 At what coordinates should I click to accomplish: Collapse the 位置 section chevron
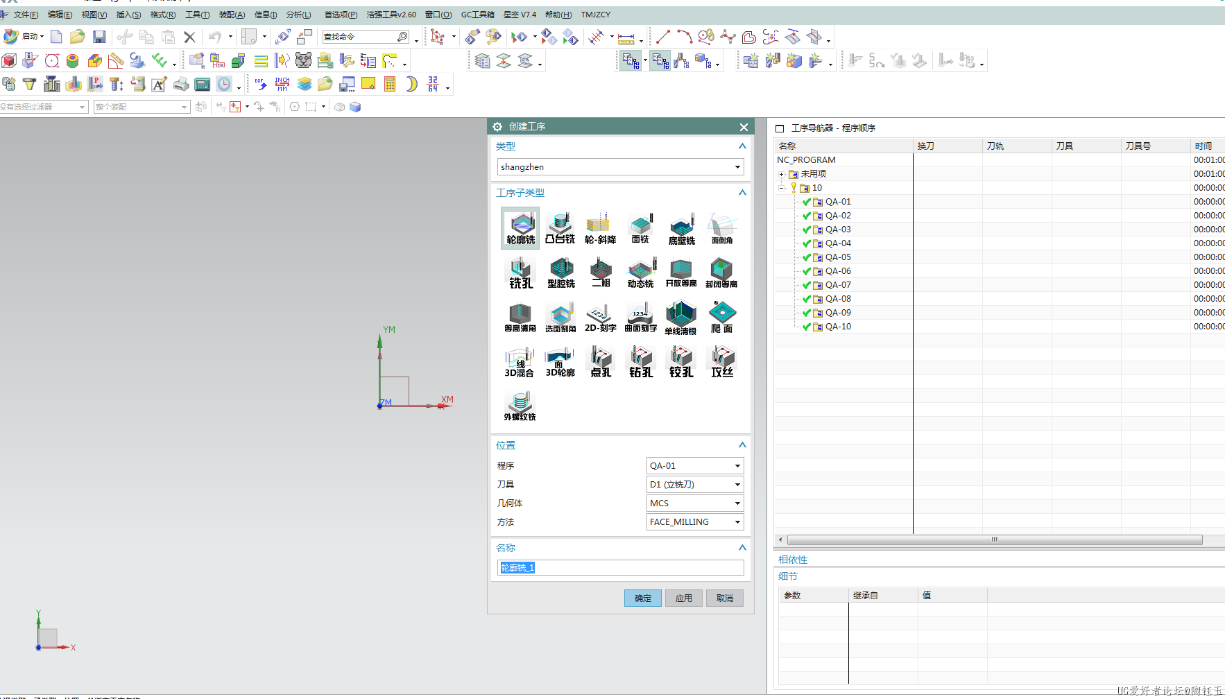(x=742, y=445)
